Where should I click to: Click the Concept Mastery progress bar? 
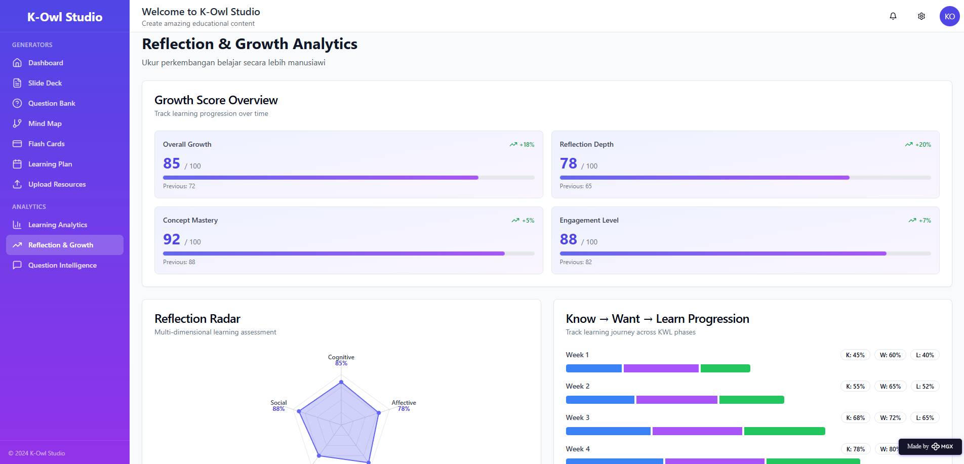click(349, 254)
